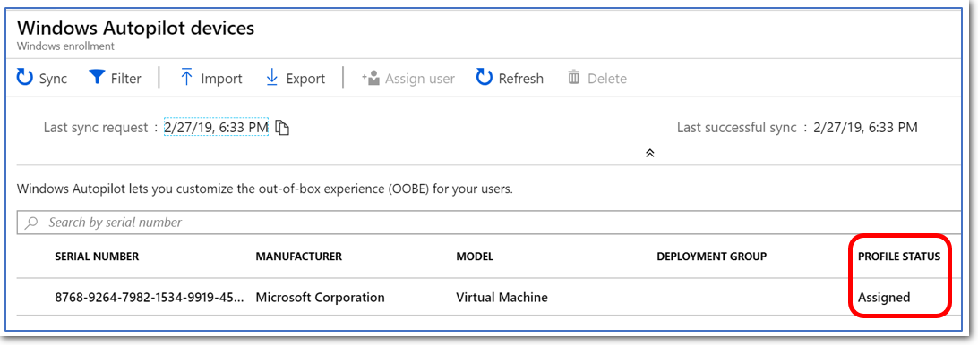Collapse the sync details double-chevron
Screen dimensions: 978x345
[x=649, y=153]
